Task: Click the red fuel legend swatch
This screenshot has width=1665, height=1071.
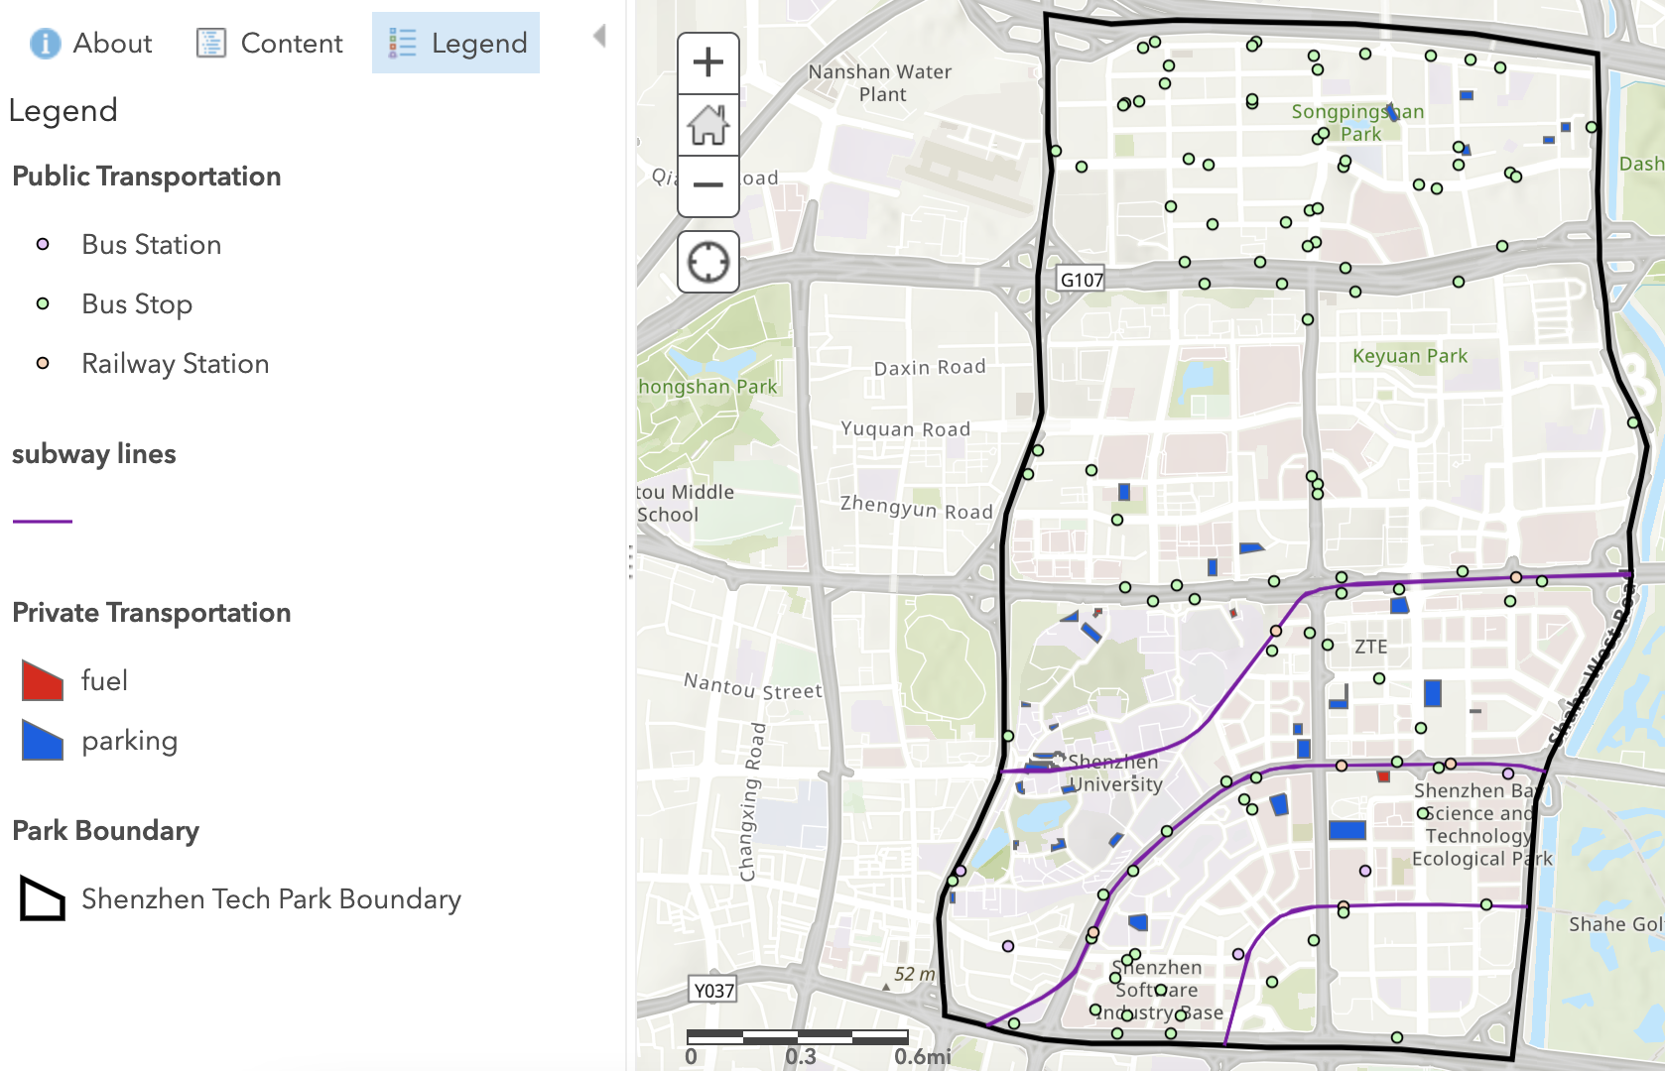Action: tap(43, 681)
